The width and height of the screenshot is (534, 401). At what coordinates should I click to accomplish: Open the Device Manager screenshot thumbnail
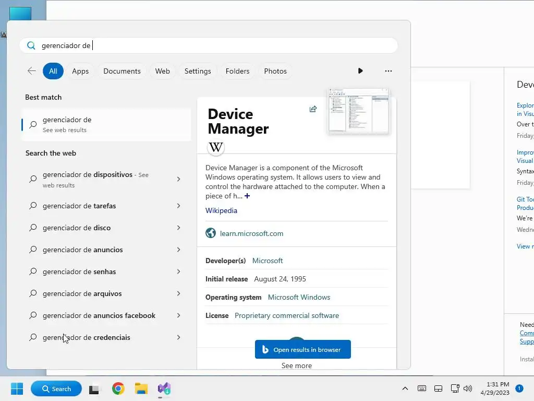coord(359,111)
